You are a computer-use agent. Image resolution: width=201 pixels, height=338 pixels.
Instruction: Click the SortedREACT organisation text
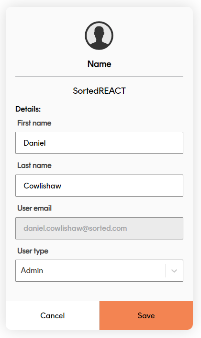click(99, 91)
